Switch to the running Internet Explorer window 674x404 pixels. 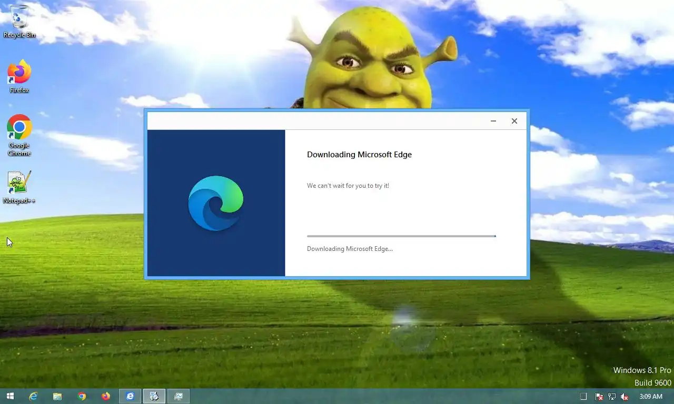click(x=130, y=396)
